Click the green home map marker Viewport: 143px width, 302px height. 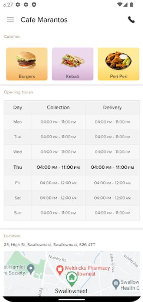tap(72, 279)
